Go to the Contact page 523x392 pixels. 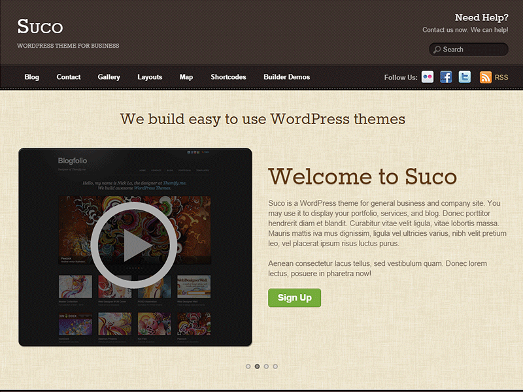coord(69,77)
